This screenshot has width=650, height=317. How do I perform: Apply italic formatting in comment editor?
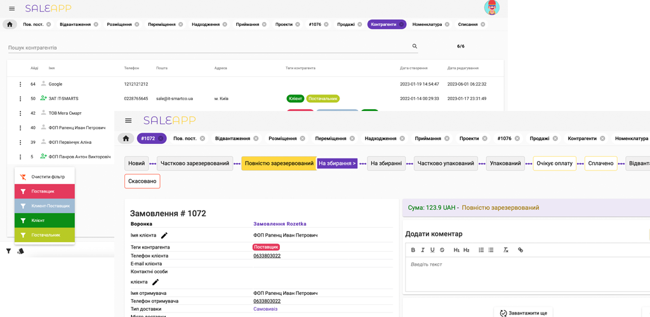point(423,250)
